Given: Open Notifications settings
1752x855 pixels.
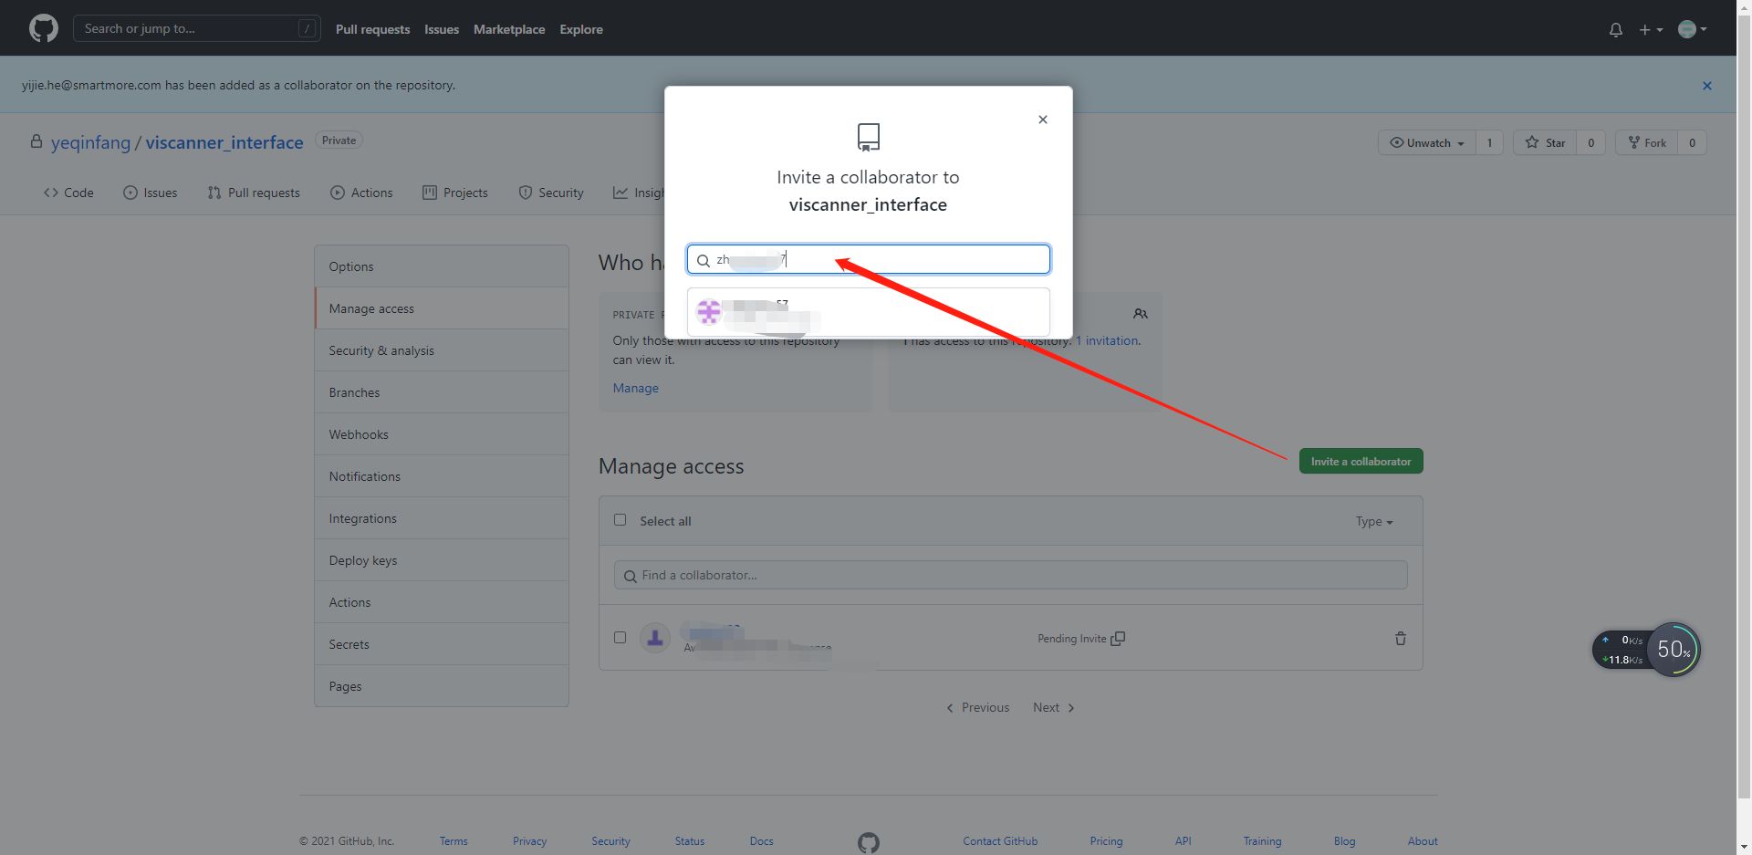Looking at the screenshot, I should point(442,476).
